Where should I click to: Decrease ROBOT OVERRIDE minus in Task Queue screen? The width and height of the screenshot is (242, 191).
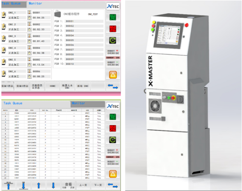[x=113, y=163]
